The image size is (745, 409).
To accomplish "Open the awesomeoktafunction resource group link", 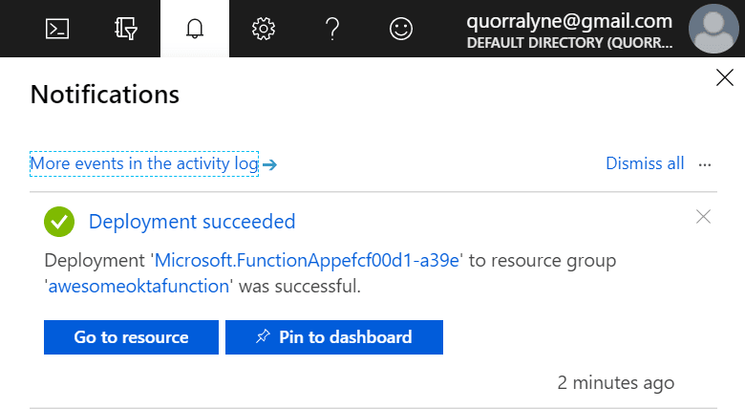I will pos(138,286).
